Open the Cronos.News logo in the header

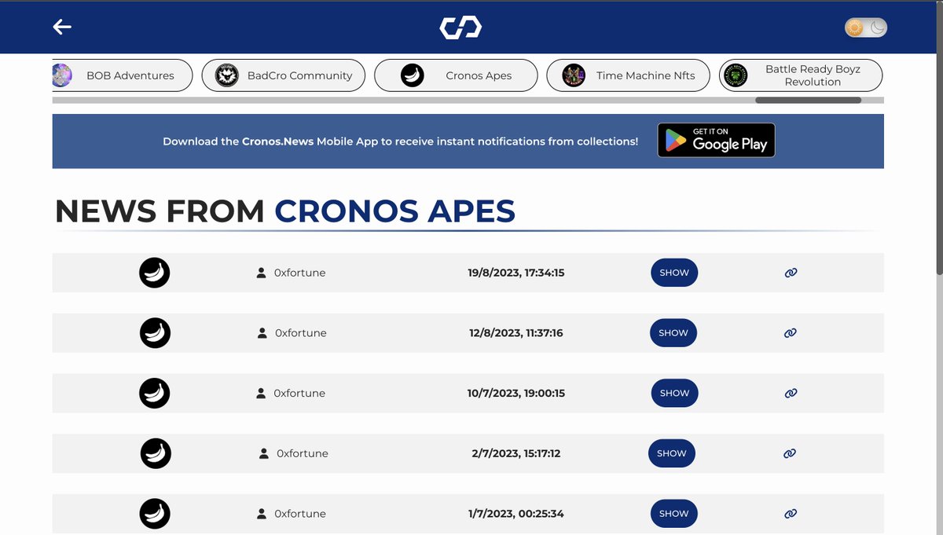pos(461,27)
